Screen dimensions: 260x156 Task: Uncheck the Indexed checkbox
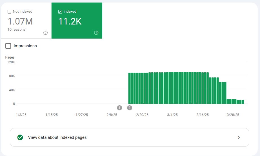click(60, 12)
